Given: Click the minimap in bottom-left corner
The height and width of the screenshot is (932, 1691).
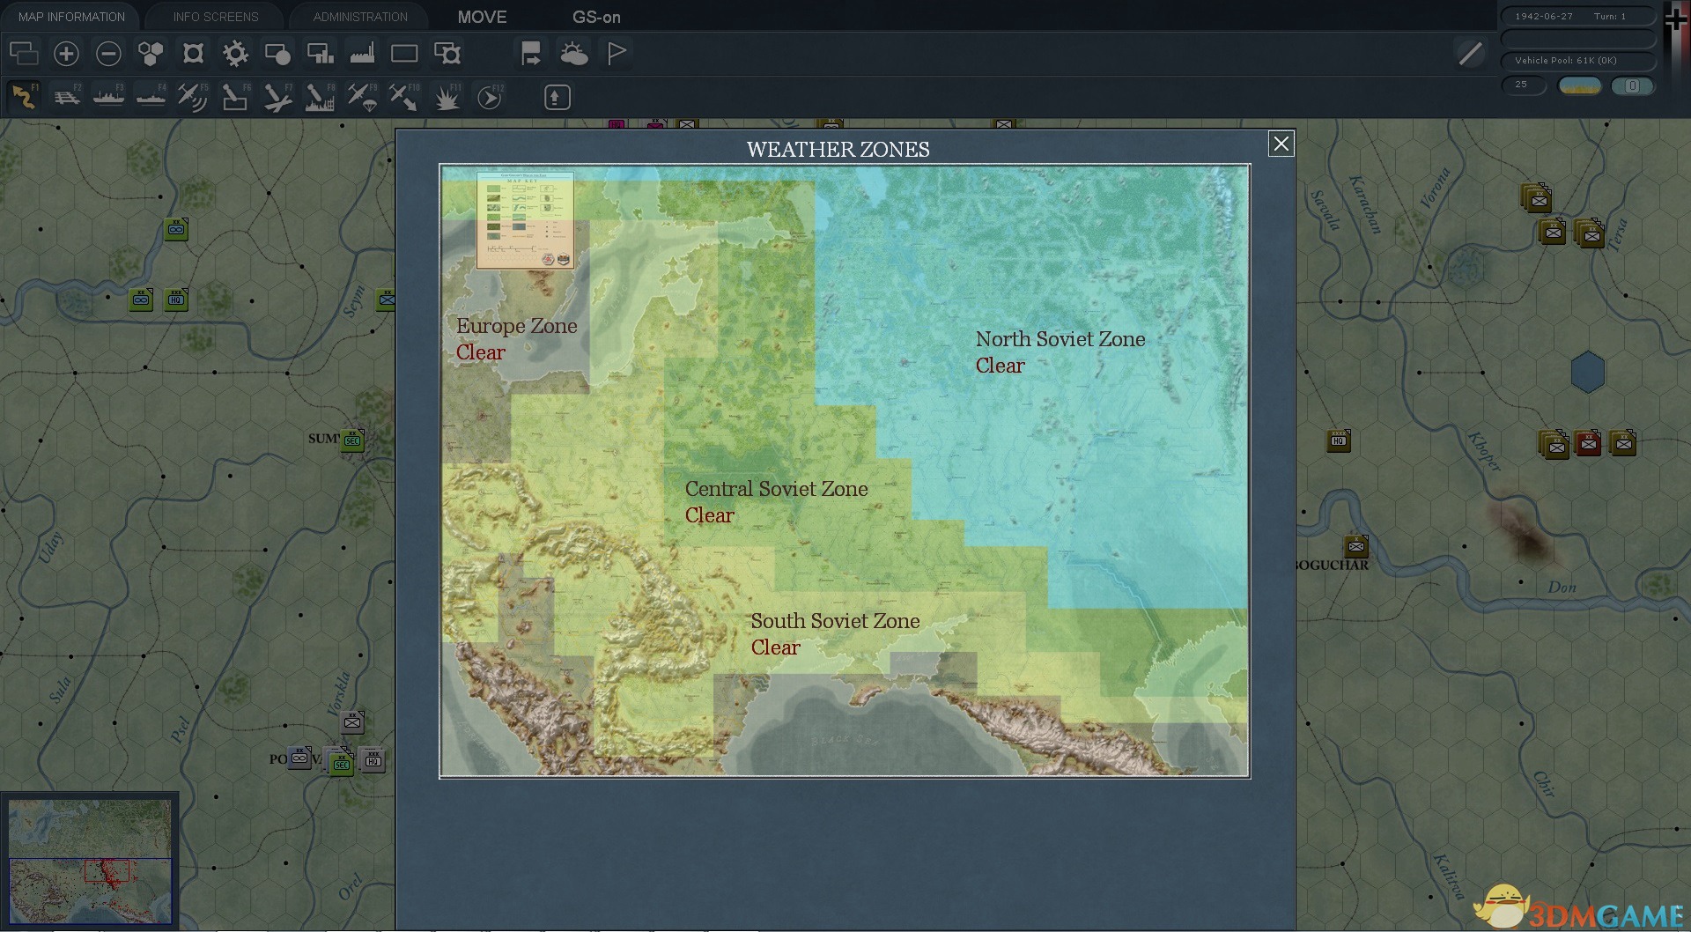Looking at the screenshot, I should 90,861.
